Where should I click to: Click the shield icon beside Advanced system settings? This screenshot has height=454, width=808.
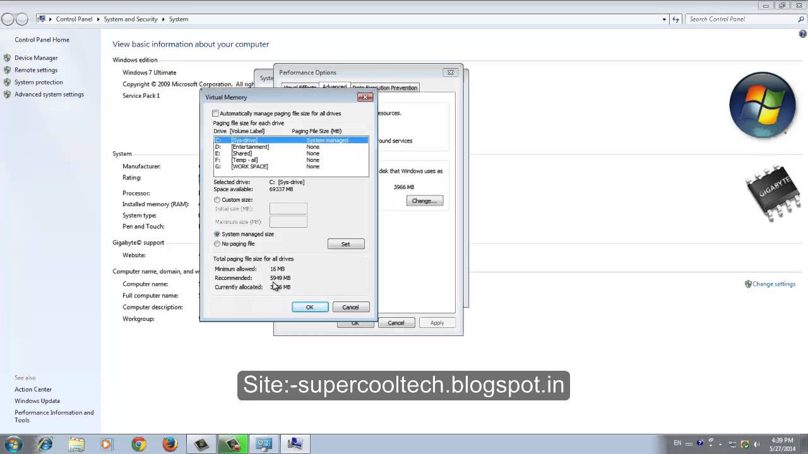[x=7, y=94]
